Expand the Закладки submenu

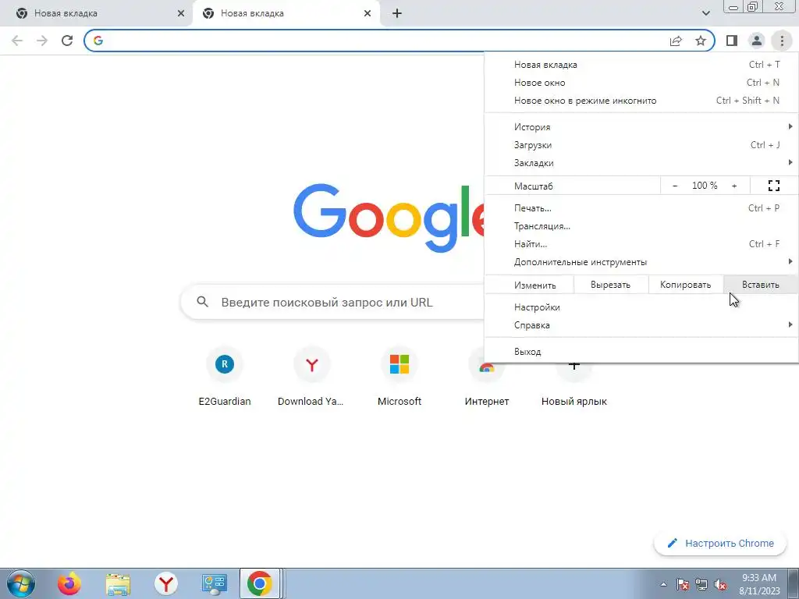641,163
